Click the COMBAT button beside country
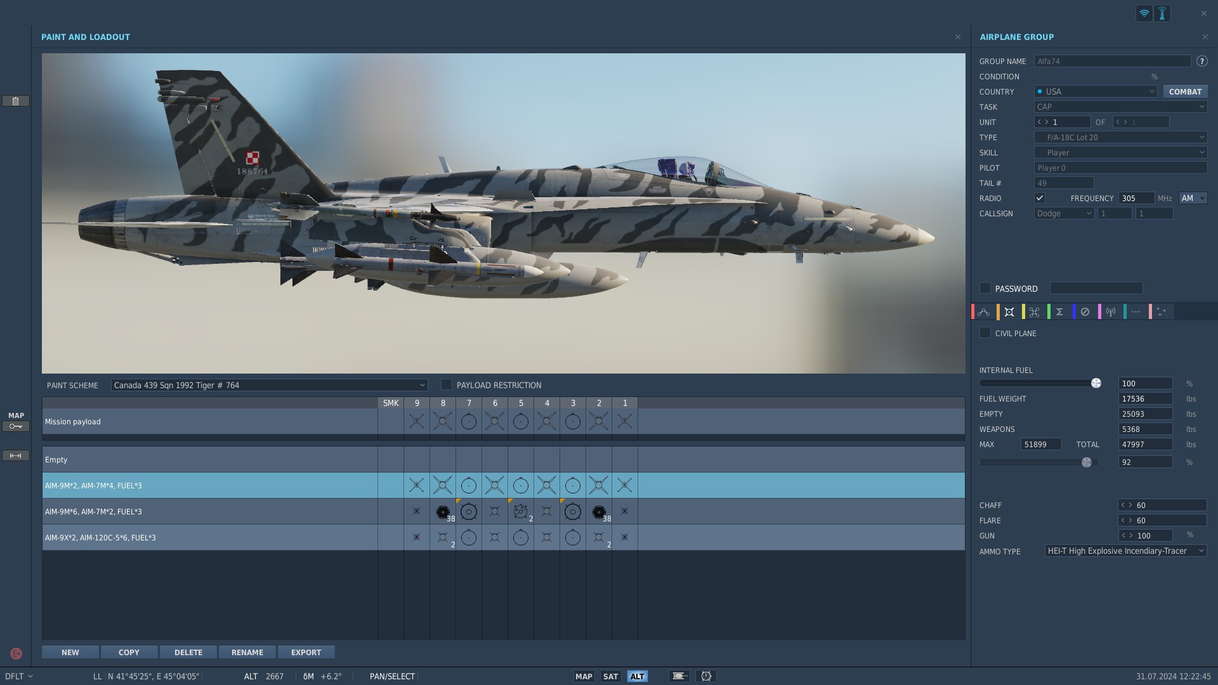This screenshot has width=1218, height=685. tap(1184, 92)
